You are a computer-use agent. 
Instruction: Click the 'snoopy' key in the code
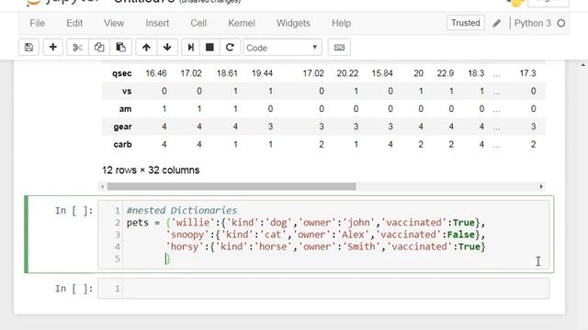187,235
